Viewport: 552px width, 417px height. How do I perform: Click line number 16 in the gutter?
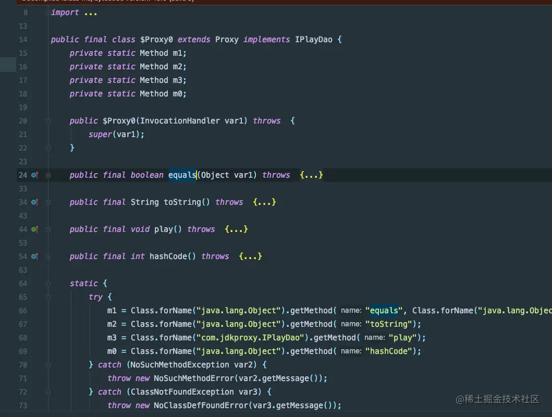[x=23, y=67]
